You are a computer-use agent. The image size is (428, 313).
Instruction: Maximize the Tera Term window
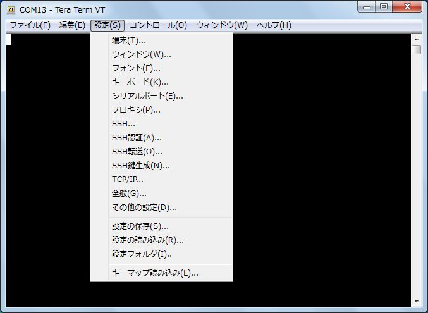pos(384,7)
